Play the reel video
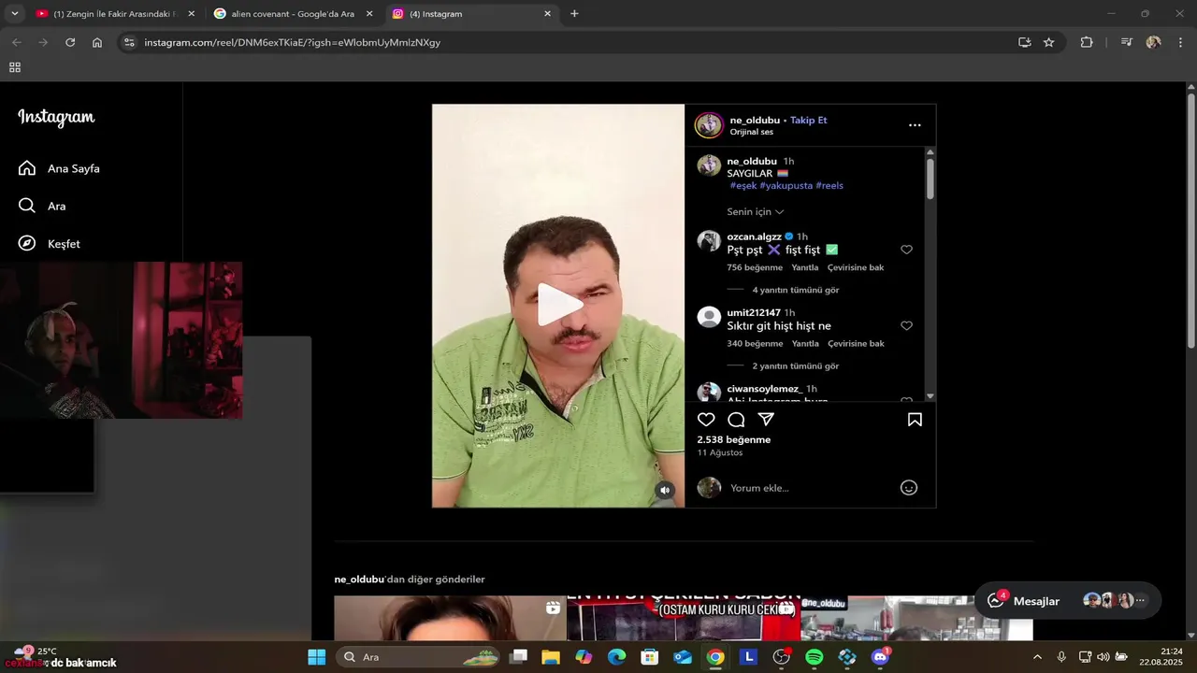The image size is (1197, 673). (558, 305)
